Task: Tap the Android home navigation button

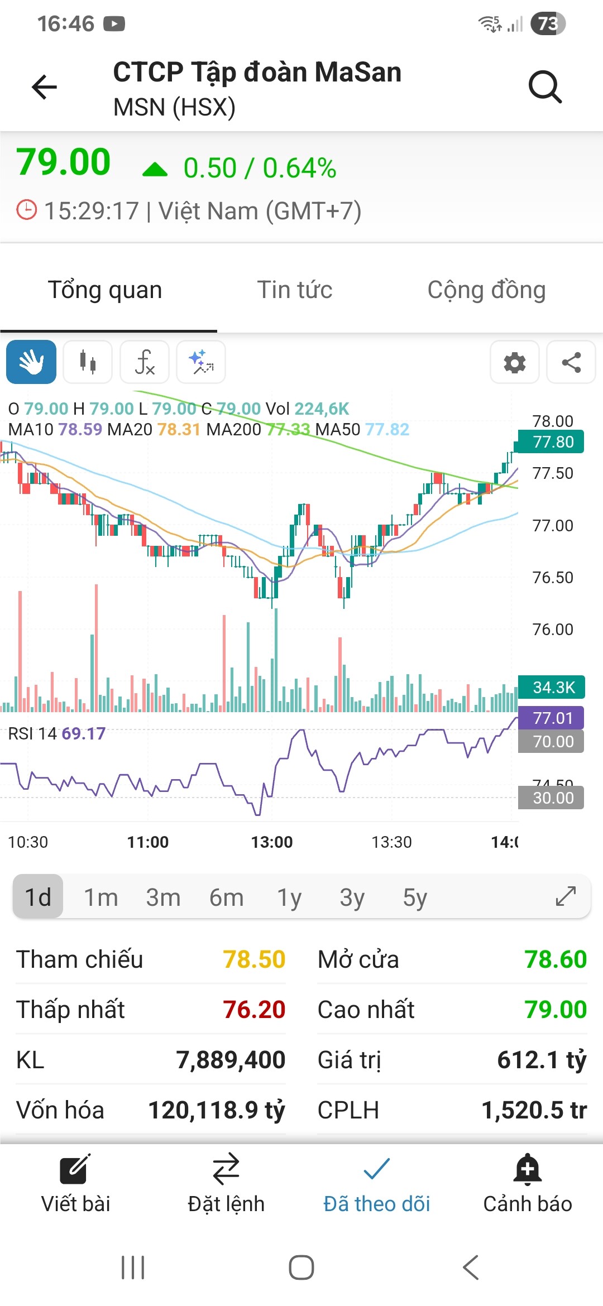Action: click(301, 1267)
